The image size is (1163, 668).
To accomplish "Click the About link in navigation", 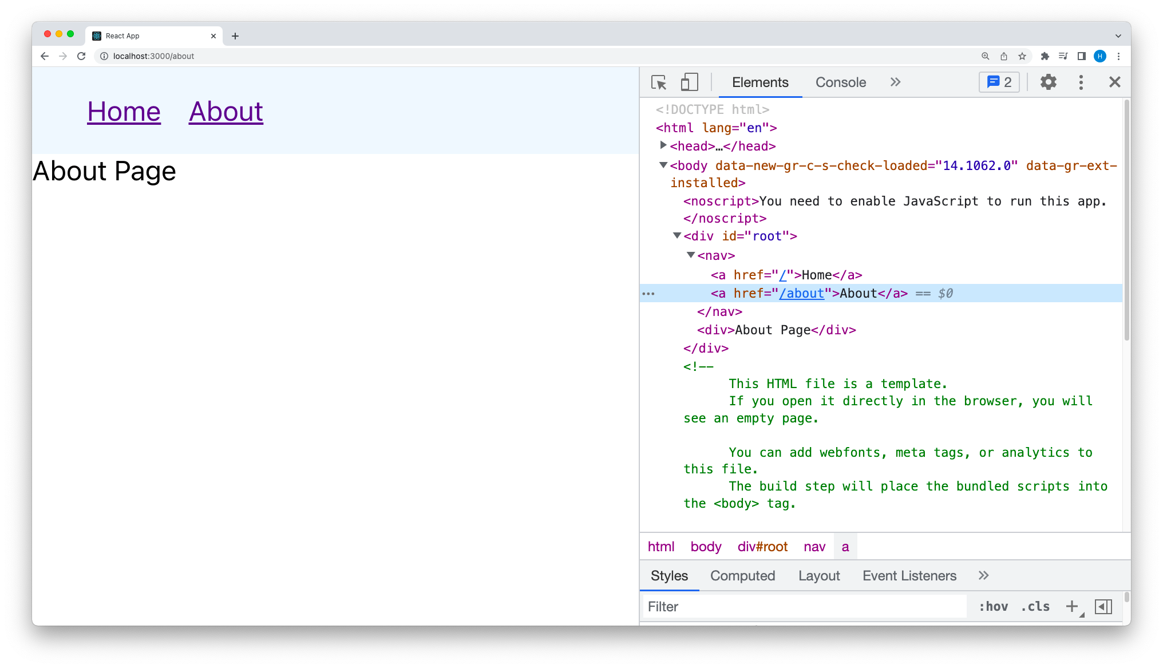I will (226, 112).
